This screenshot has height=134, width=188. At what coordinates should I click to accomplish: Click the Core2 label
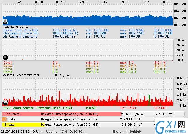tap(8, 66)
